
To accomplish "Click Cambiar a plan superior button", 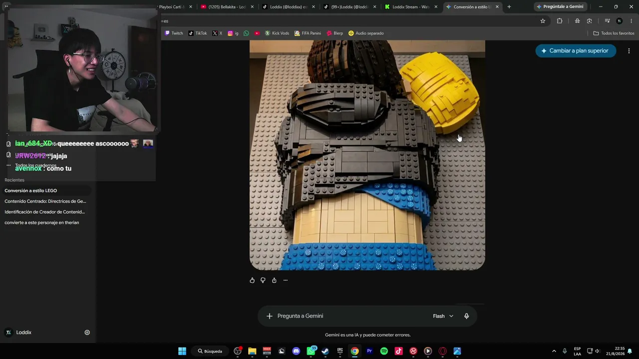I will (576, 51).
